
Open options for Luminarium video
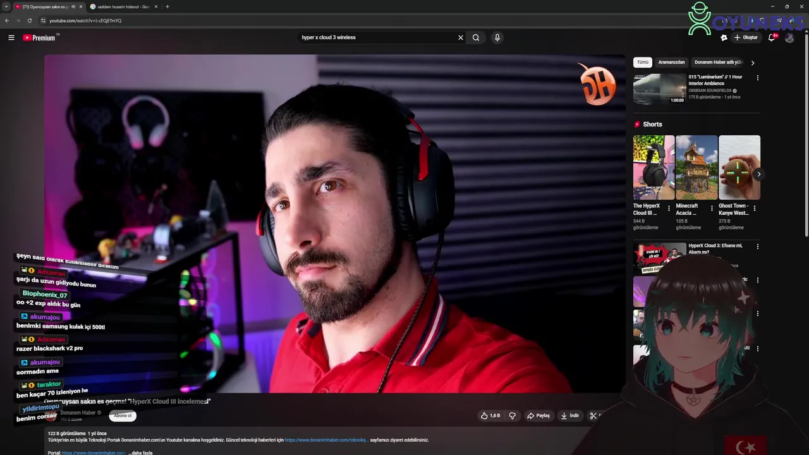point(757,78)
